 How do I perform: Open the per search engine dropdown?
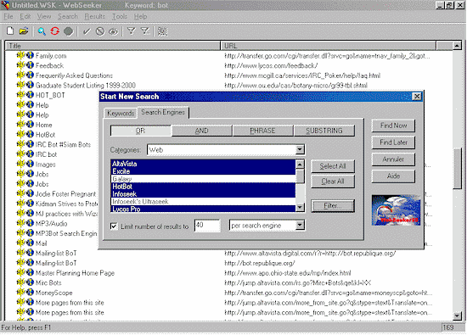coord(300,225)
